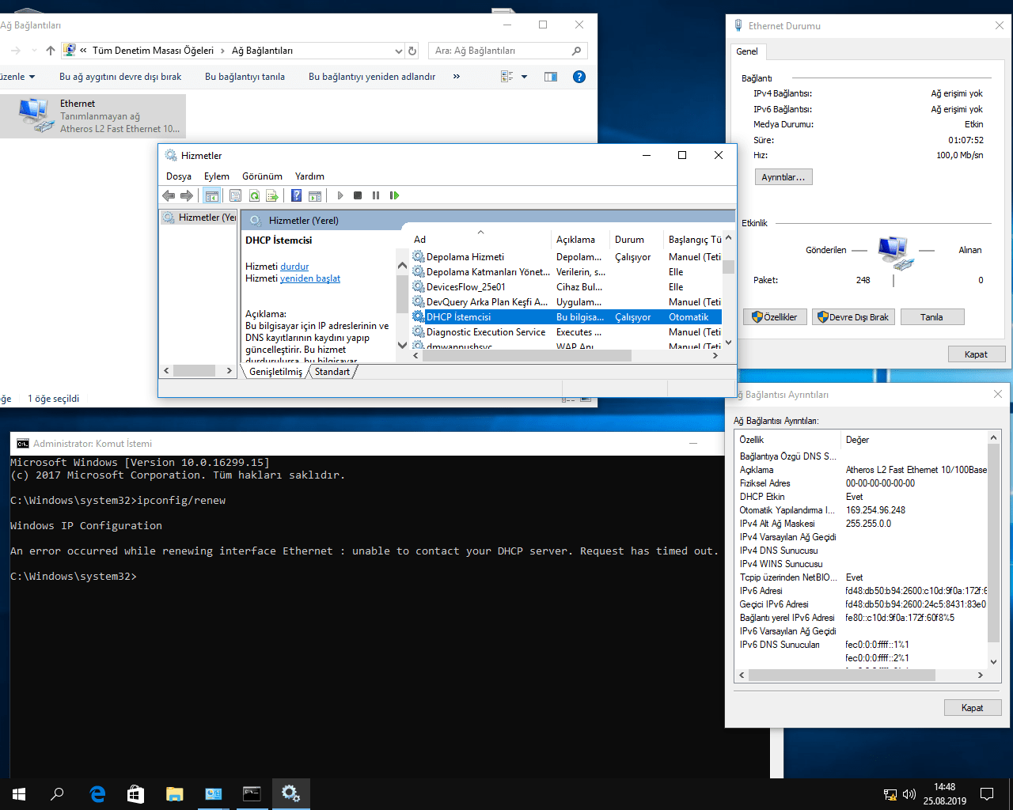
Task: Click the Stop Service square icon
Action: pyautogui.click(x=358, y=195)
